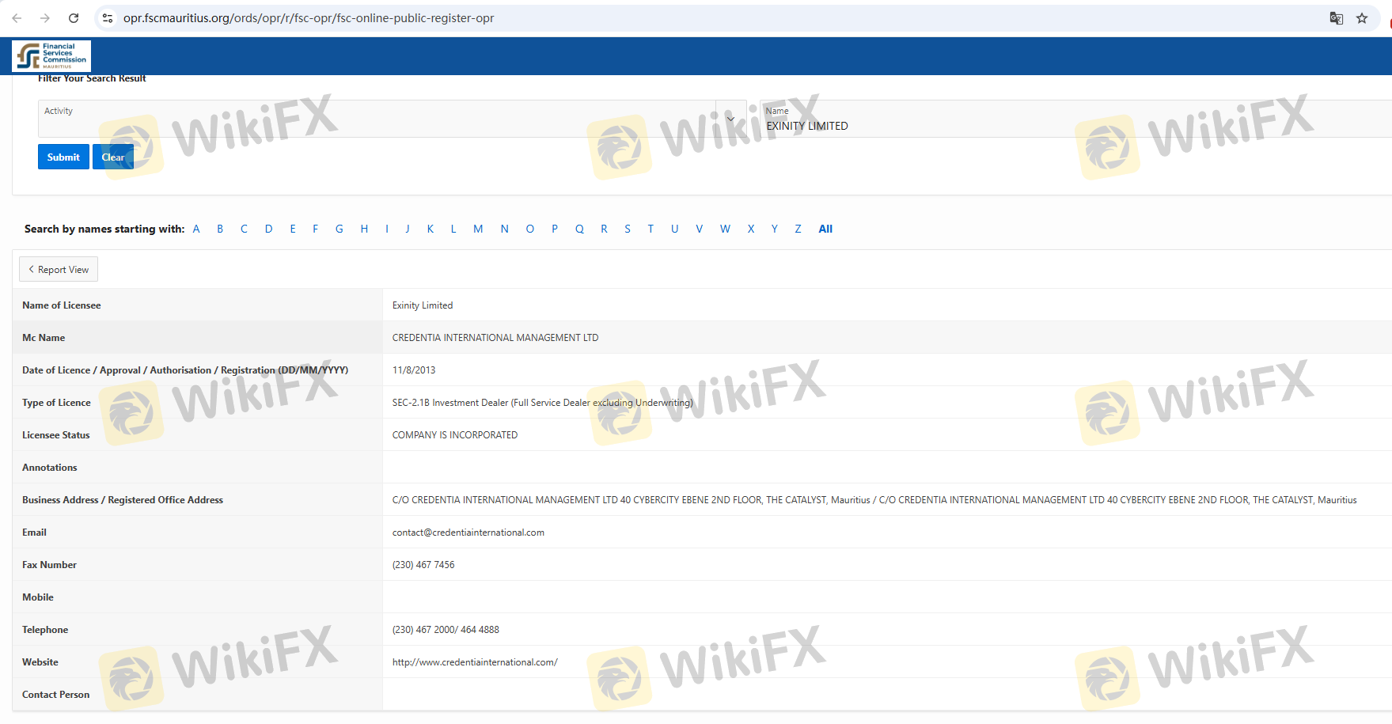This screenshot has height=724, width=1392.
Task: Click the Financial Services Commission logo
Action: point(51,56)
